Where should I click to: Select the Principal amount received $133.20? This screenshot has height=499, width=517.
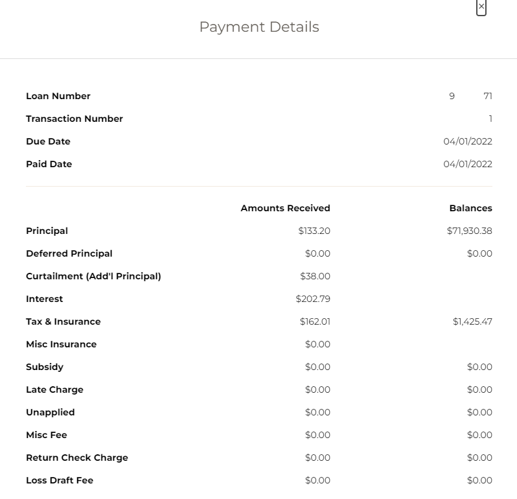pyautogui.click(x=314, y=231)
